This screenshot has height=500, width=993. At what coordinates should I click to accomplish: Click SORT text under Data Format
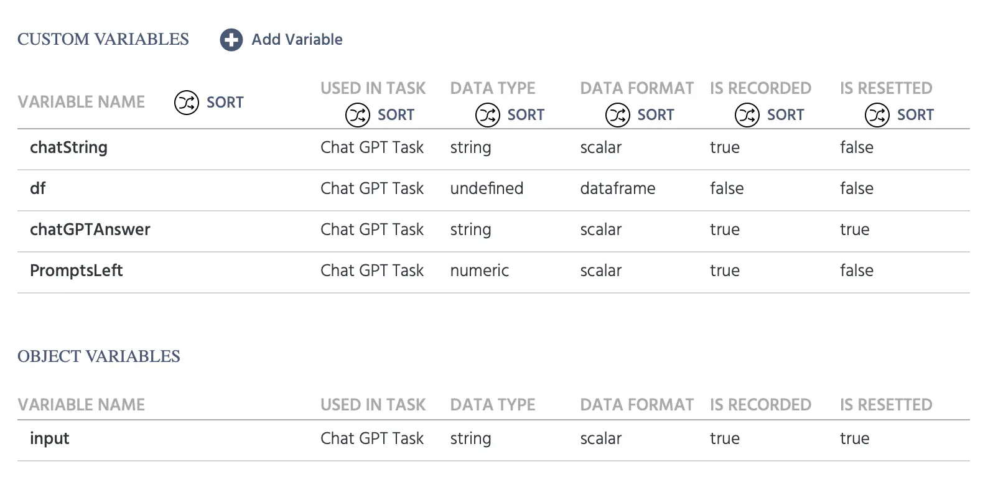coord(656,115)
